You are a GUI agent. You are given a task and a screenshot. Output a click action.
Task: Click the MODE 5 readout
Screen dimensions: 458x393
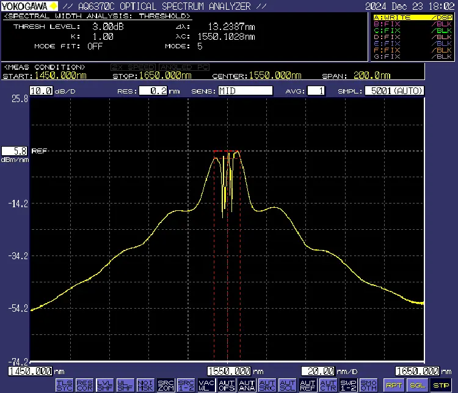[x=200, y=46]
